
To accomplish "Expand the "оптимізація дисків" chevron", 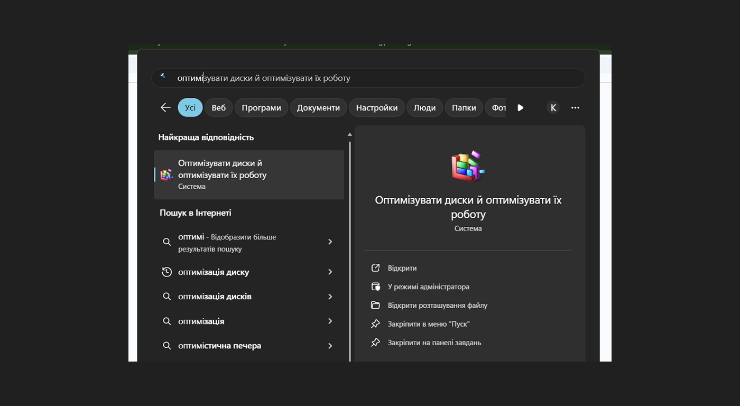I will point(330,297).
